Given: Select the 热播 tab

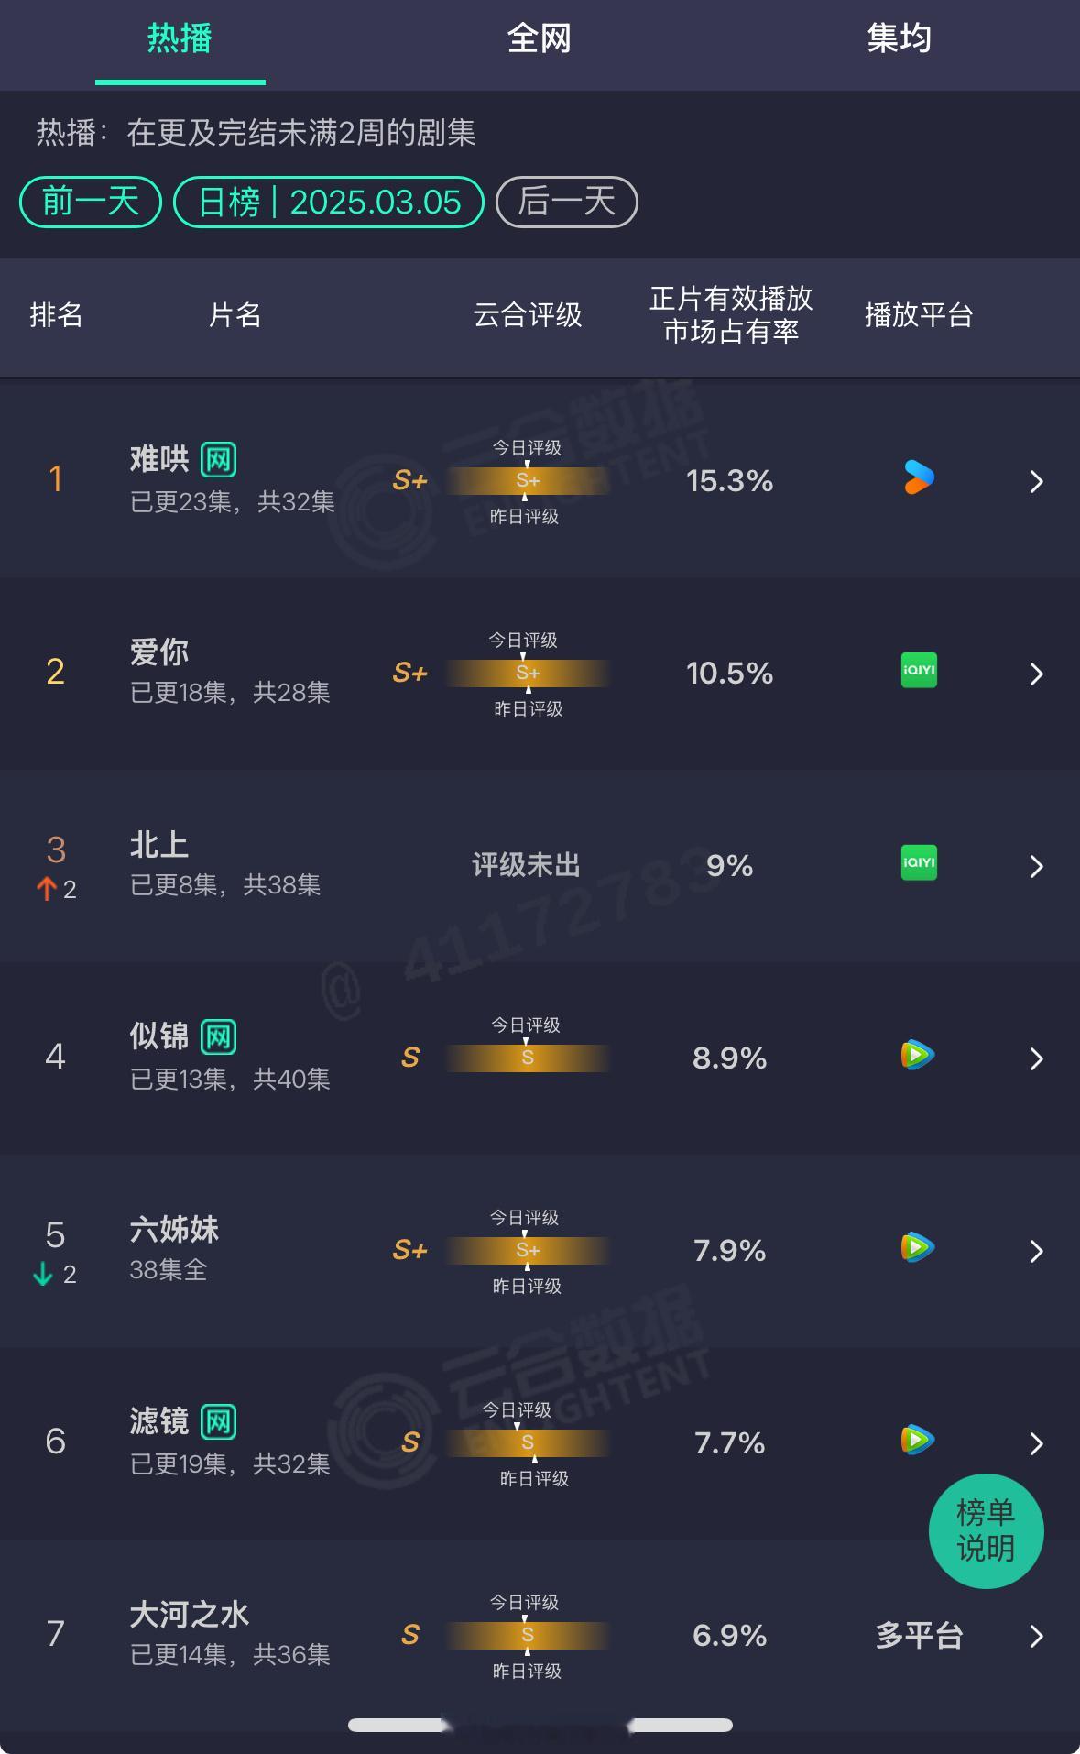Looking at the screenshot, I should click(x=180, y=38).
